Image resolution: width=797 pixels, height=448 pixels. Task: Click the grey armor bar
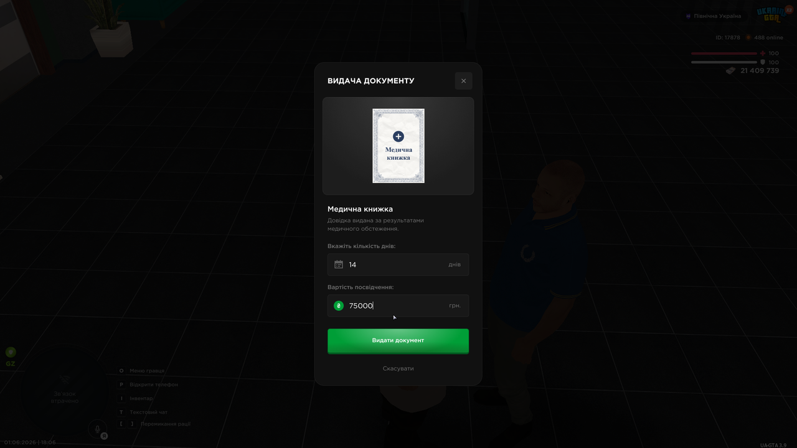[724, 62]
